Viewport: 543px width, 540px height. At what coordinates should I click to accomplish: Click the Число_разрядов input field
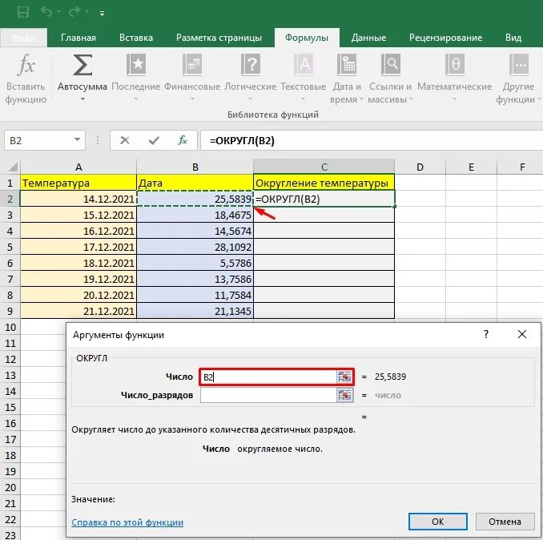coord(268,395)
